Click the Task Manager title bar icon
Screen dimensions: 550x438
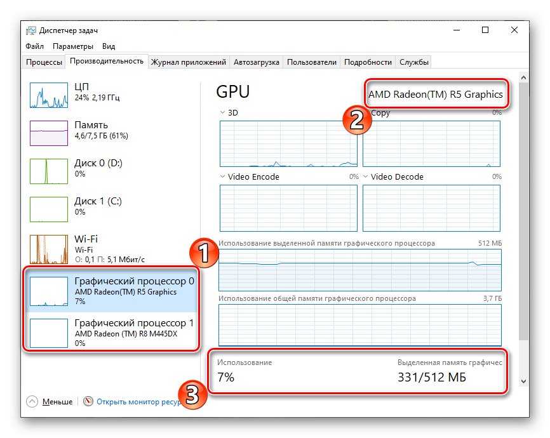(x=31, y=30)
